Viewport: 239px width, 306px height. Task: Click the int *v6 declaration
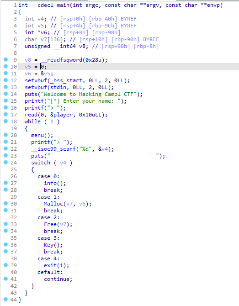point(37,32)
